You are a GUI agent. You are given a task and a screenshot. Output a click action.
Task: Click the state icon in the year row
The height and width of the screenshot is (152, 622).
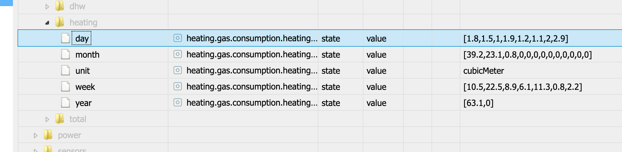click(178, 103)
